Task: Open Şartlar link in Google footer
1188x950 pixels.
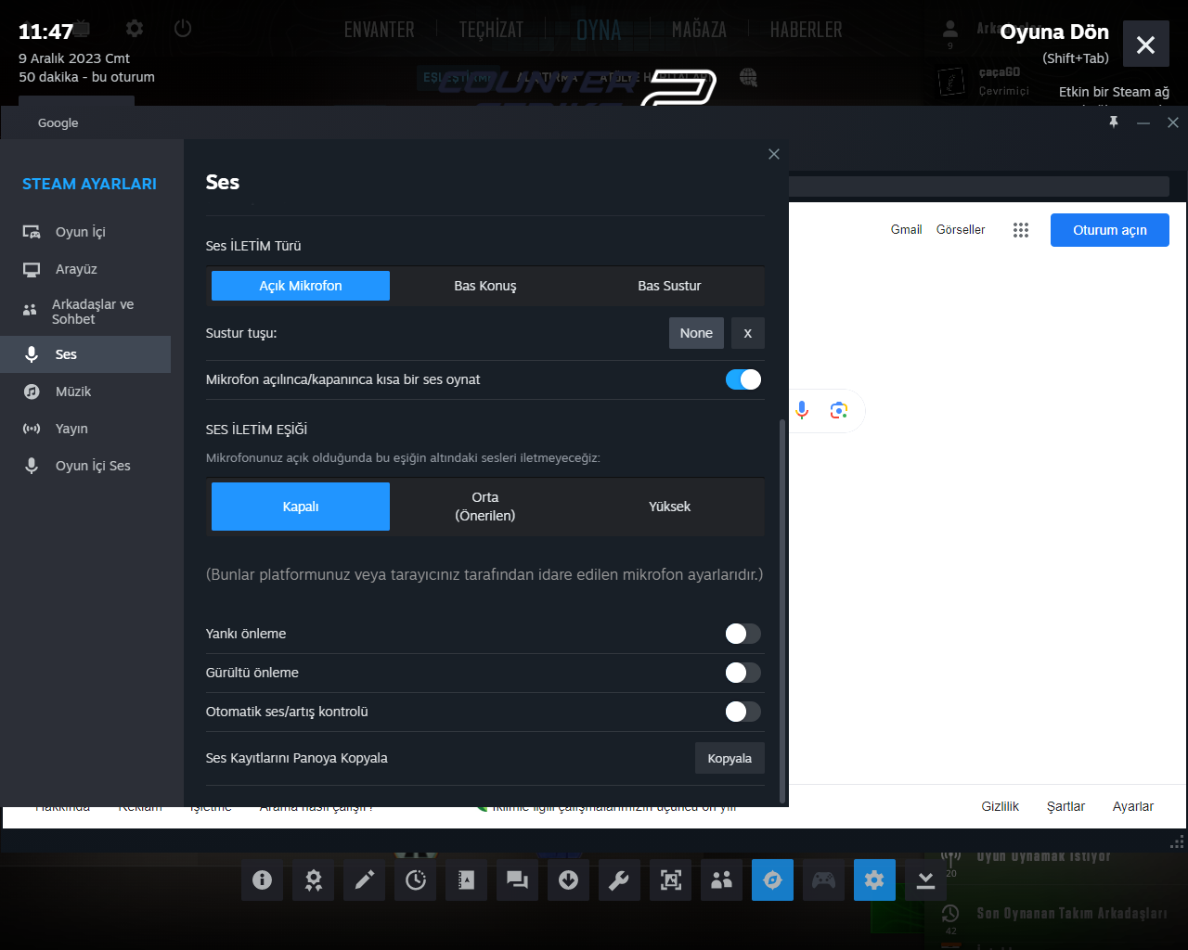Action: [1065, 806]
